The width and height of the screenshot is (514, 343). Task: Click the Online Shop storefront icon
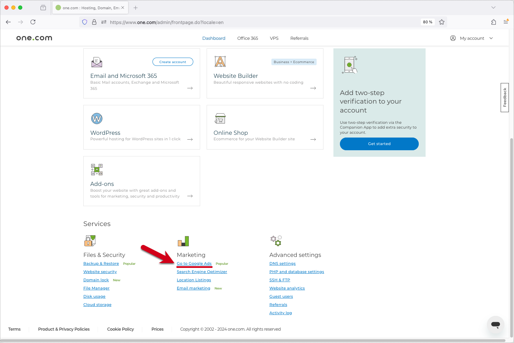pyautogui.click(x=220, y=119)
